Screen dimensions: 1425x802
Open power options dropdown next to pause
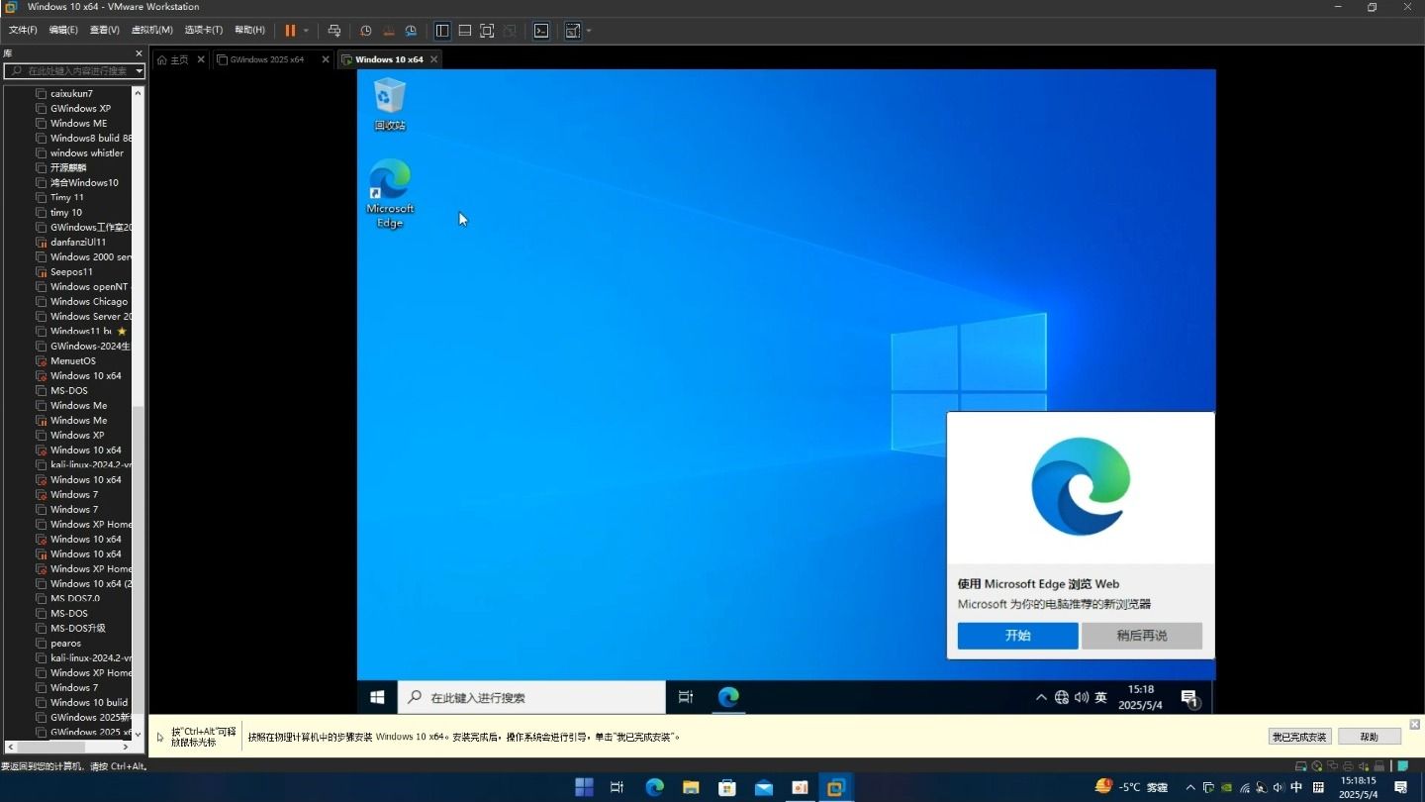point(306,31)
